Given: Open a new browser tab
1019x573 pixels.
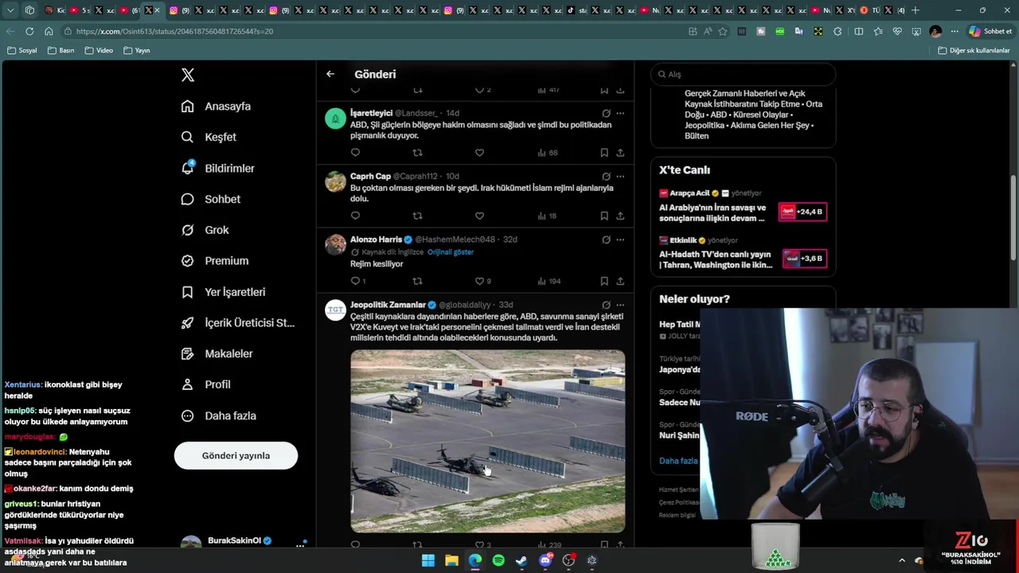Looking at the screenshot, I should 916,10.
